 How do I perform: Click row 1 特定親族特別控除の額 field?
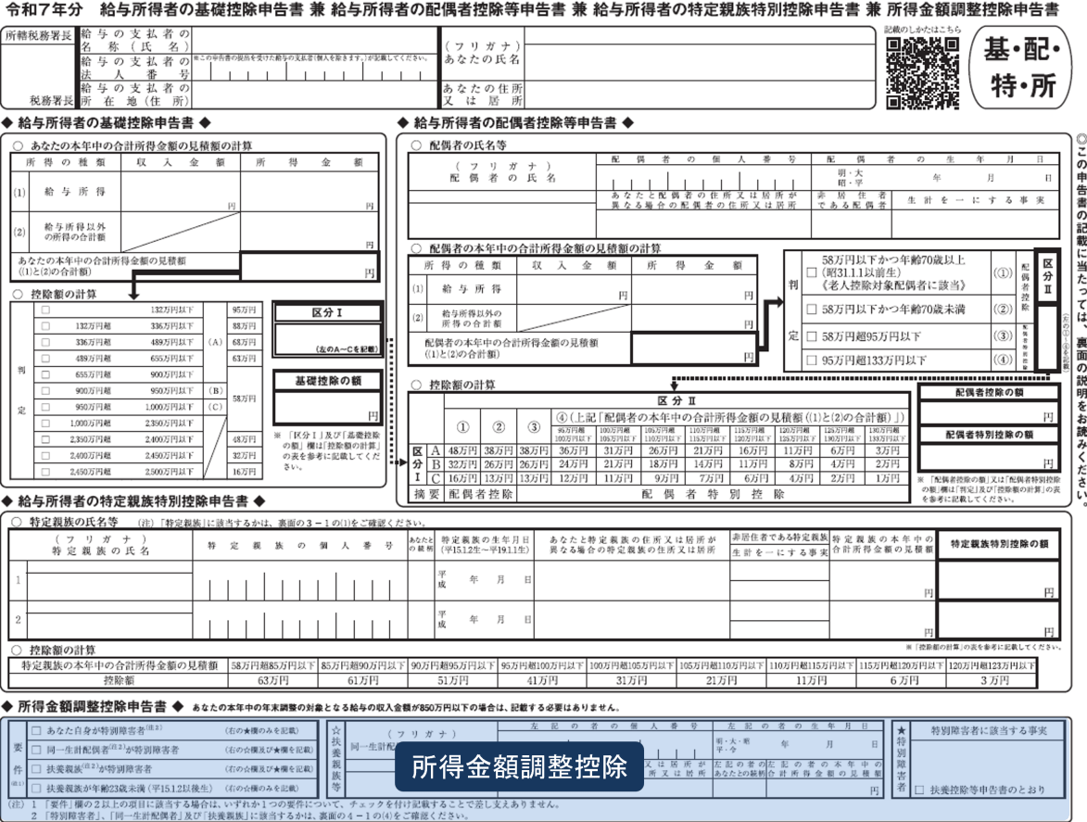point(997,579)
